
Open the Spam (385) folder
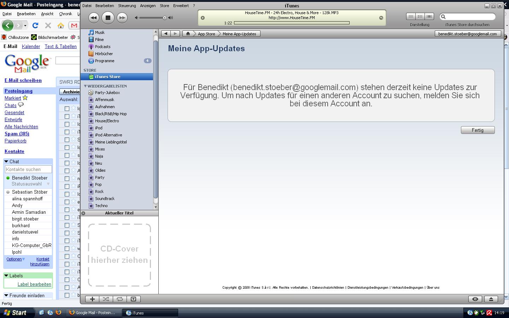pyautogui.click(x=17, y=134)
